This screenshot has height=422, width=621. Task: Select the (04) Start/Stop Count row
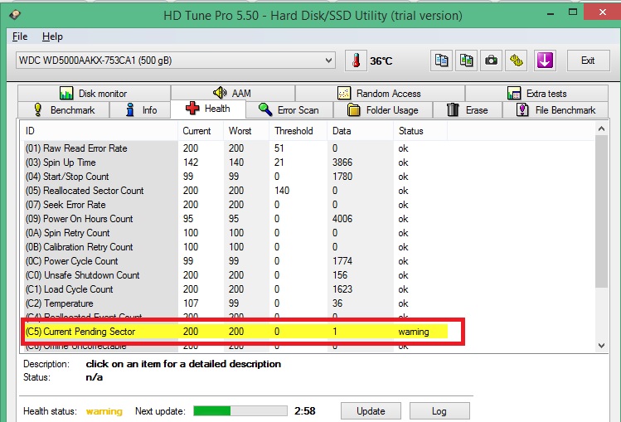coord(235,177)
